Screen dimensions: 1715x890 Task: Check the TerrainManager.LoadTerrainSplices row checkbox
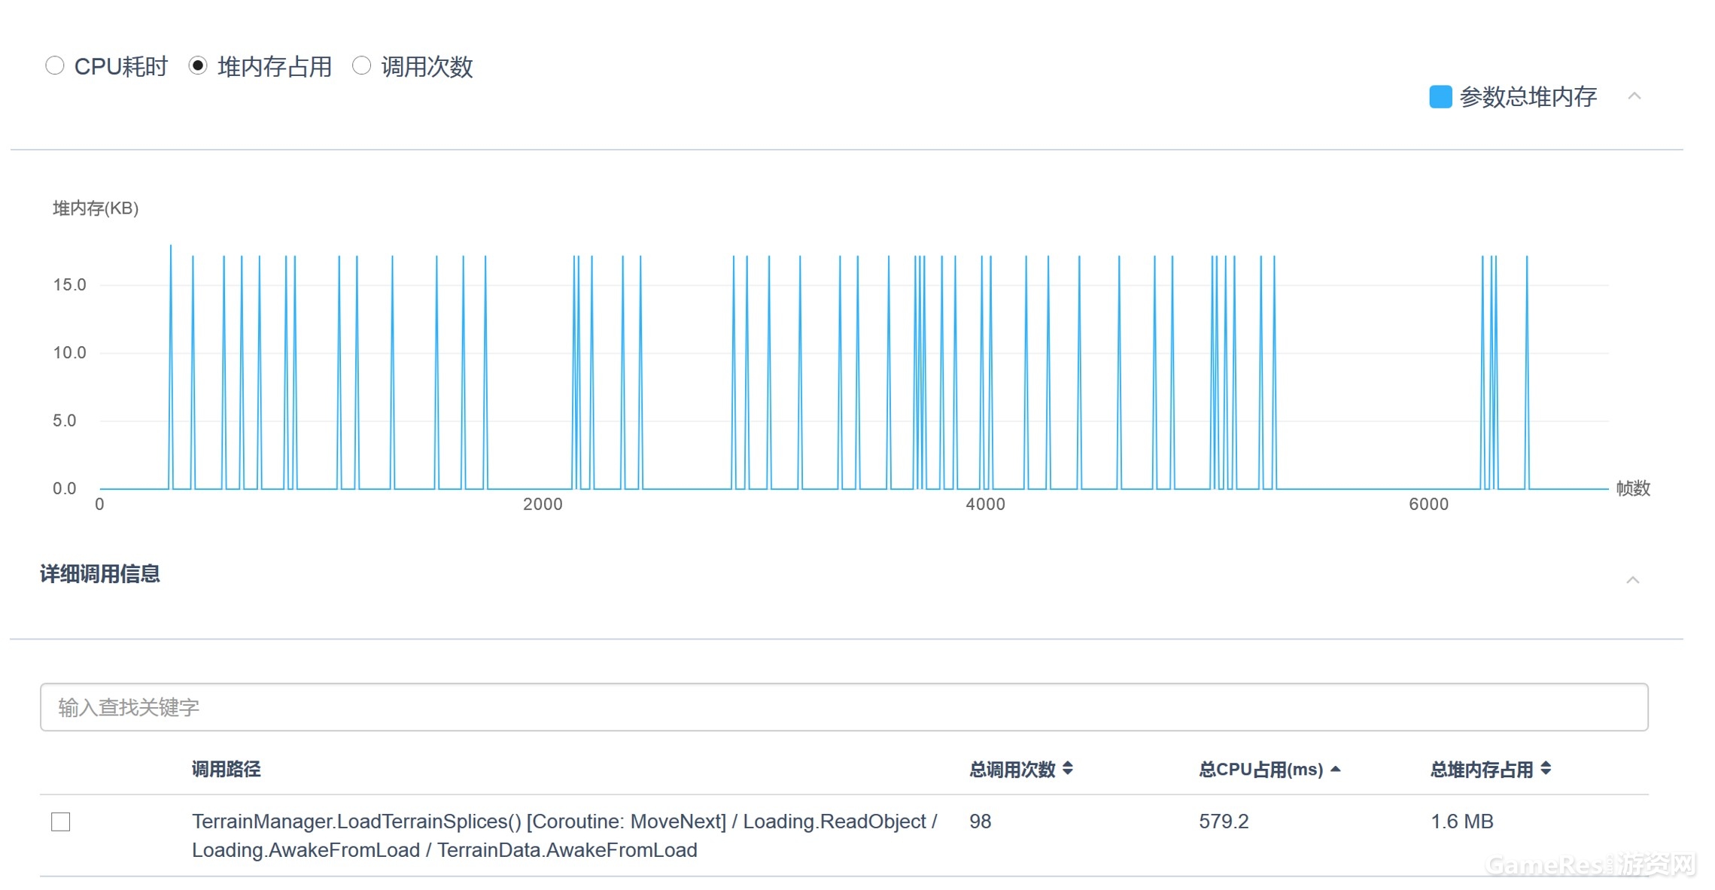pos(61,822)
